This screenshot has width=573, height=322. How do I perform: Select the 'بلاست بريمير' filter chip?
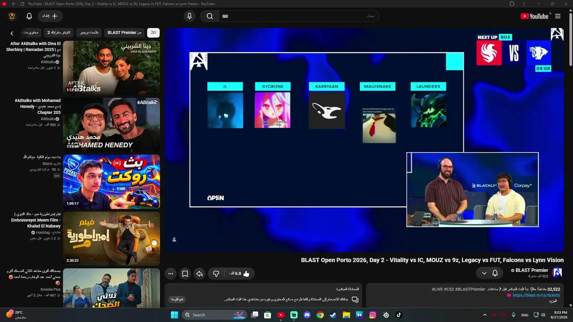click(89, 33)
